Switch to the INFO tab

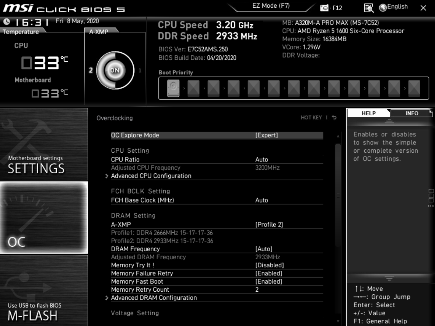412,113
